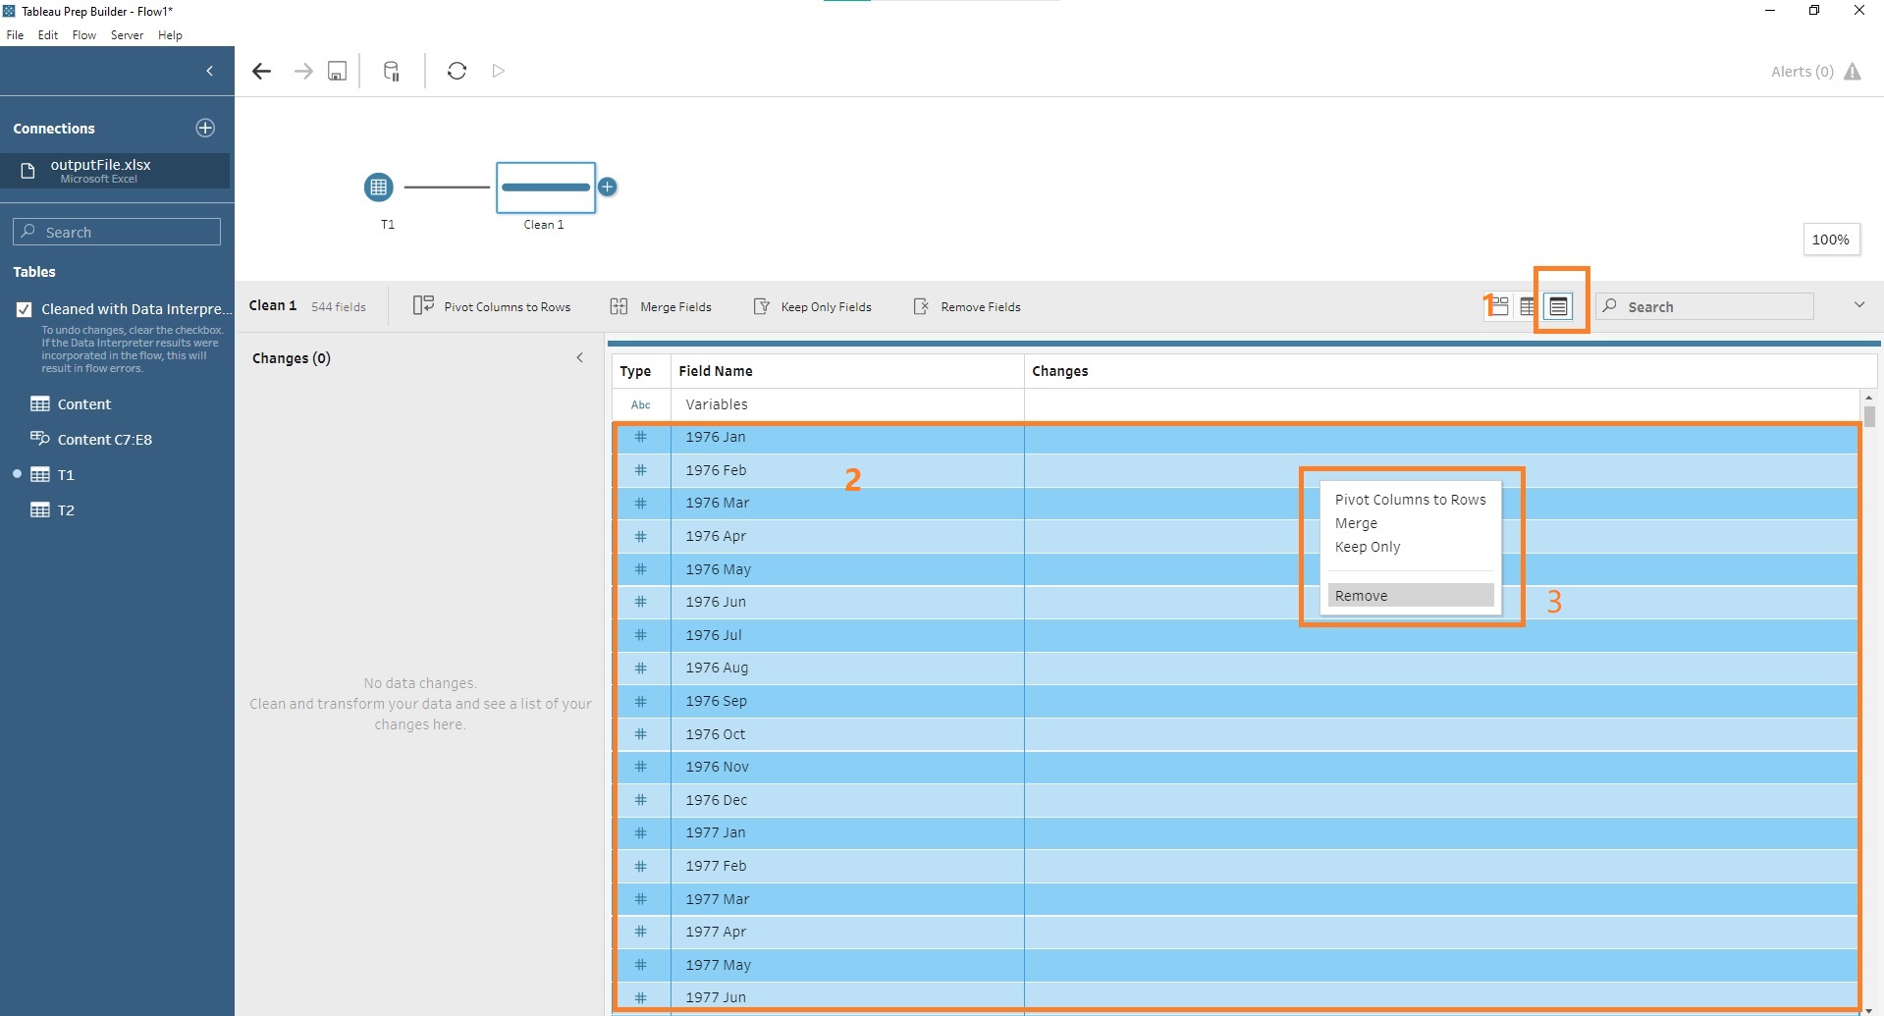This screenshot has height=1016, width=1884.
Task: Select the 1976 Mar field row
Action: (1237, 503)
